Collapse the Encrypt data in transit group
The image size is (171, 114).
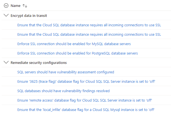6,15
